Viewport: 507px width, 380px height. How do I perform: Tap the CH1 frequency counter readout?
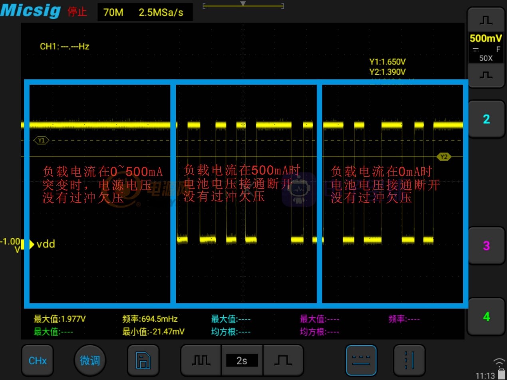(x=64, y=46)
